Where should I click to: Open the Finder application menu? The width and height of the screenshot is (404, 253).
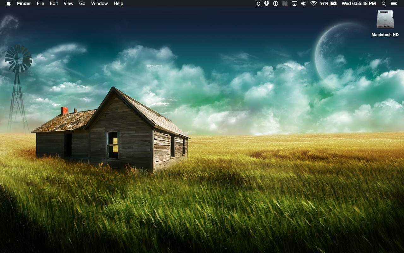point(24,3)
